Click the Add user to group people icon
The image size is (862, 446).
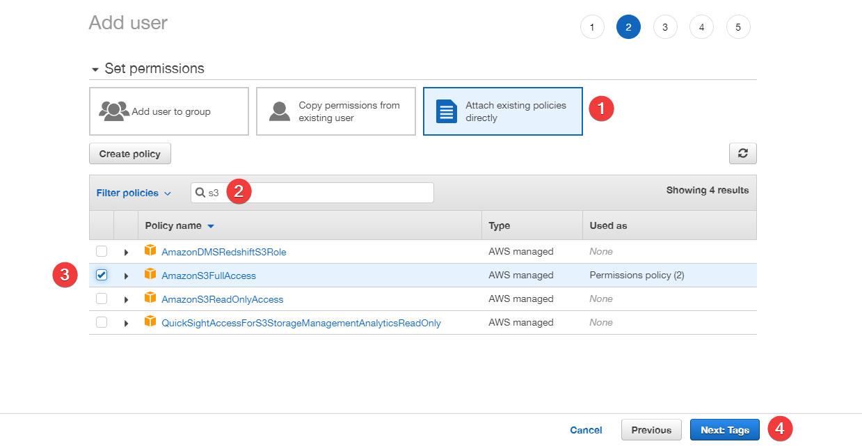click(113, 110)
